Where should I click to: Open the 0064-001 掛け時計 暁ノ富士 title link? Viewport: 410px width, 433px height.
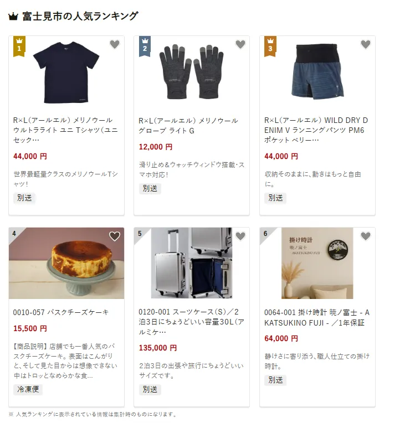click(x=317, y=318)
